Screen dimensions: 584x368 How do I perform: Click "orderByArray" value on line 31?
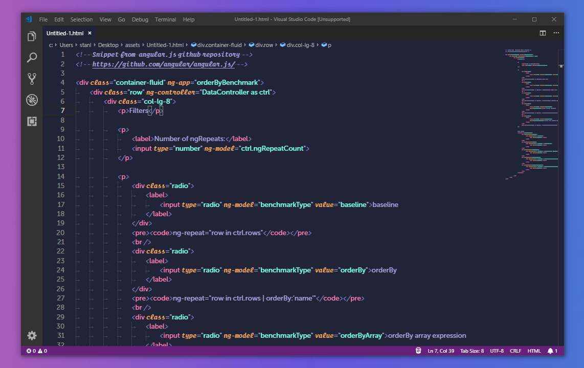click(x=361, y=336)
